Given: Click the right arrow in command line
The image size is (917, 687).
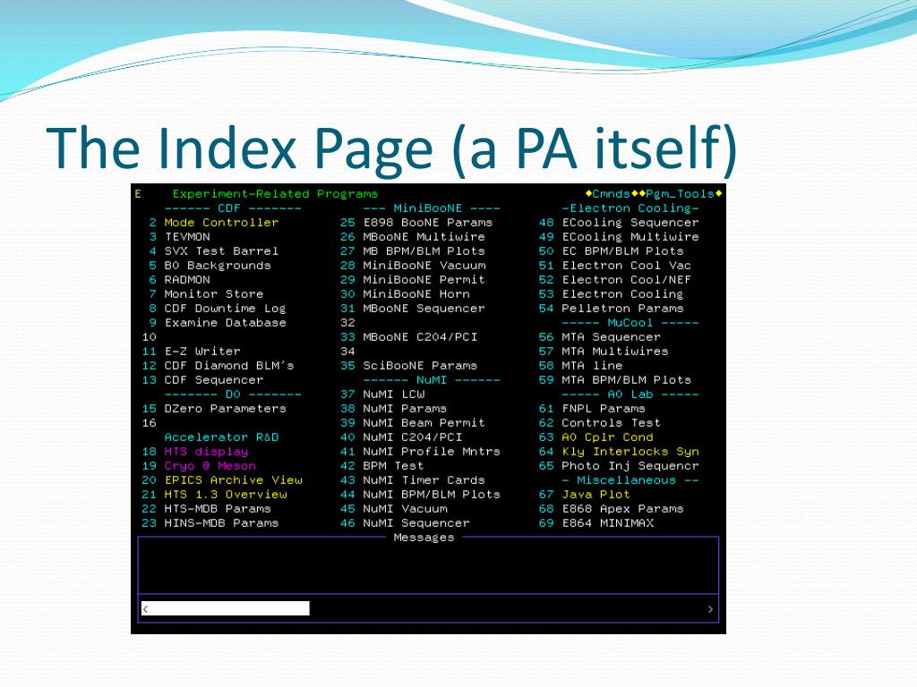Looking at the screenshot, I should click(710, 608).
